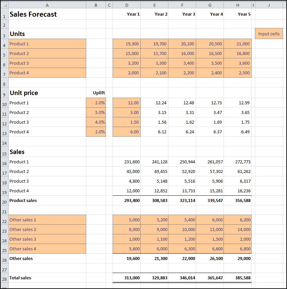This screenshot has width=287, height=289.
Task: Click the Unit price heading cell
Action: [47, 93]
